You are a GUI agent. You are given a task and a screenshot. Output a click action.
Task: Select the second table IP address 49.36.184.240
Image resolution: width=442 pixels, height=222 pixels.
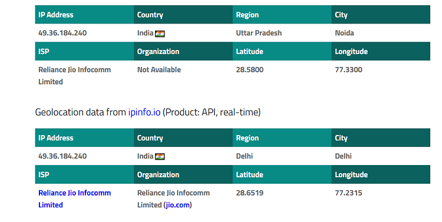[x=62, y=156]
